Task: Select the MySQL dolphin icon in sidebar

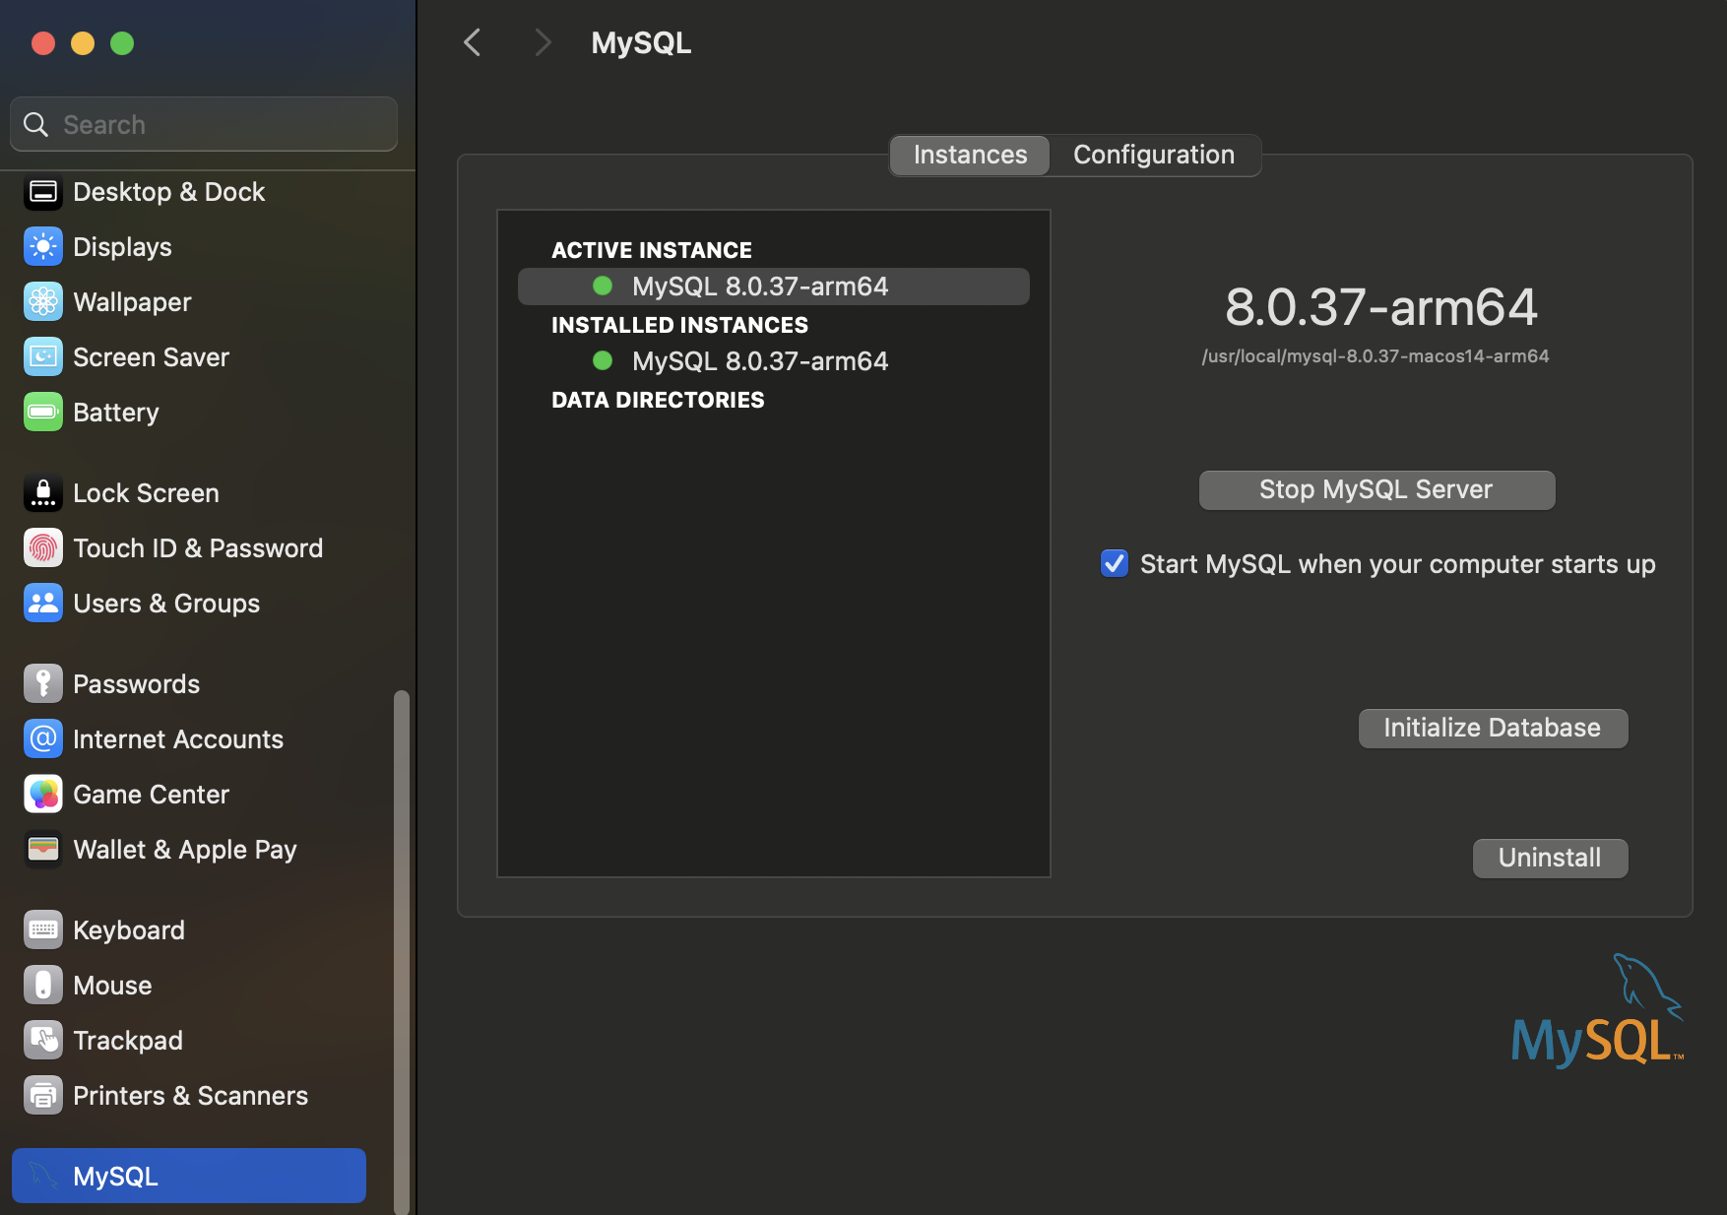Action: pos(43,1176)
